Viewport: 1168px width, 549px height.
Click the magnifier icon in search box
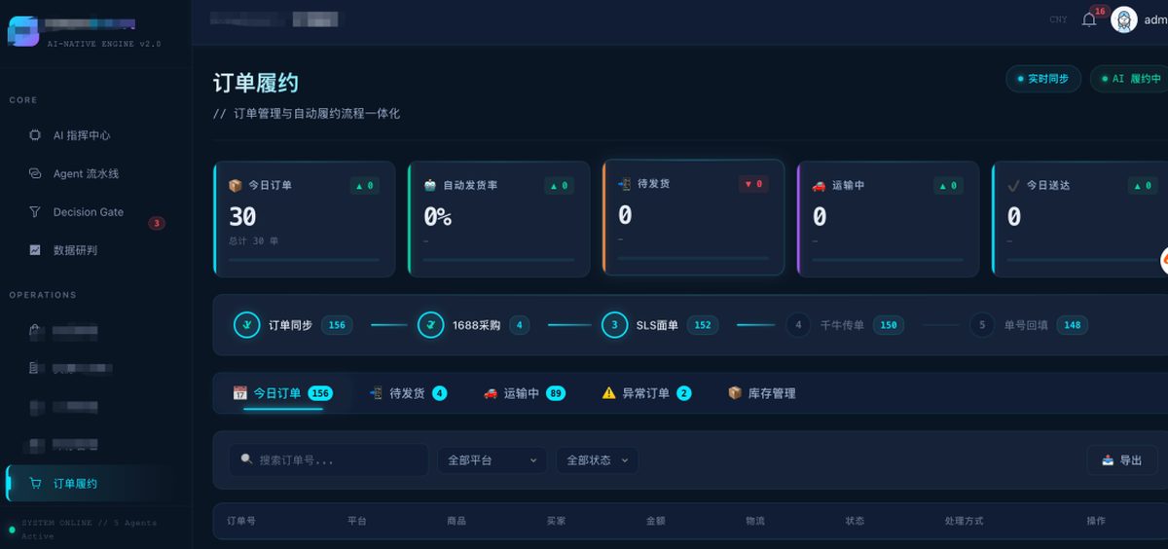(246, 459)
